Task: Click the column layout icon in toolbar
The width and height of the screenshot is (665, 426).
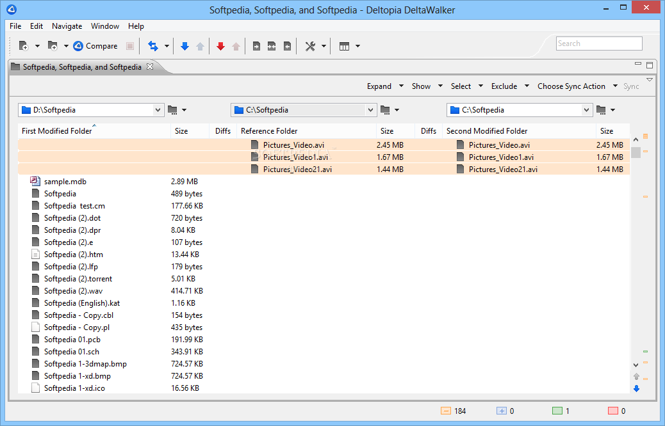Action: [344, 45]
